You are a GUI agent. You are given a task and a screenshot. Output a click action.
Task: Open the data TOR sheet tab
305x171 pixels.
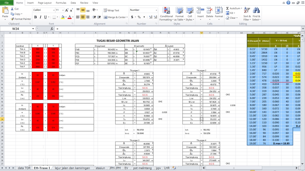[24, 168]
